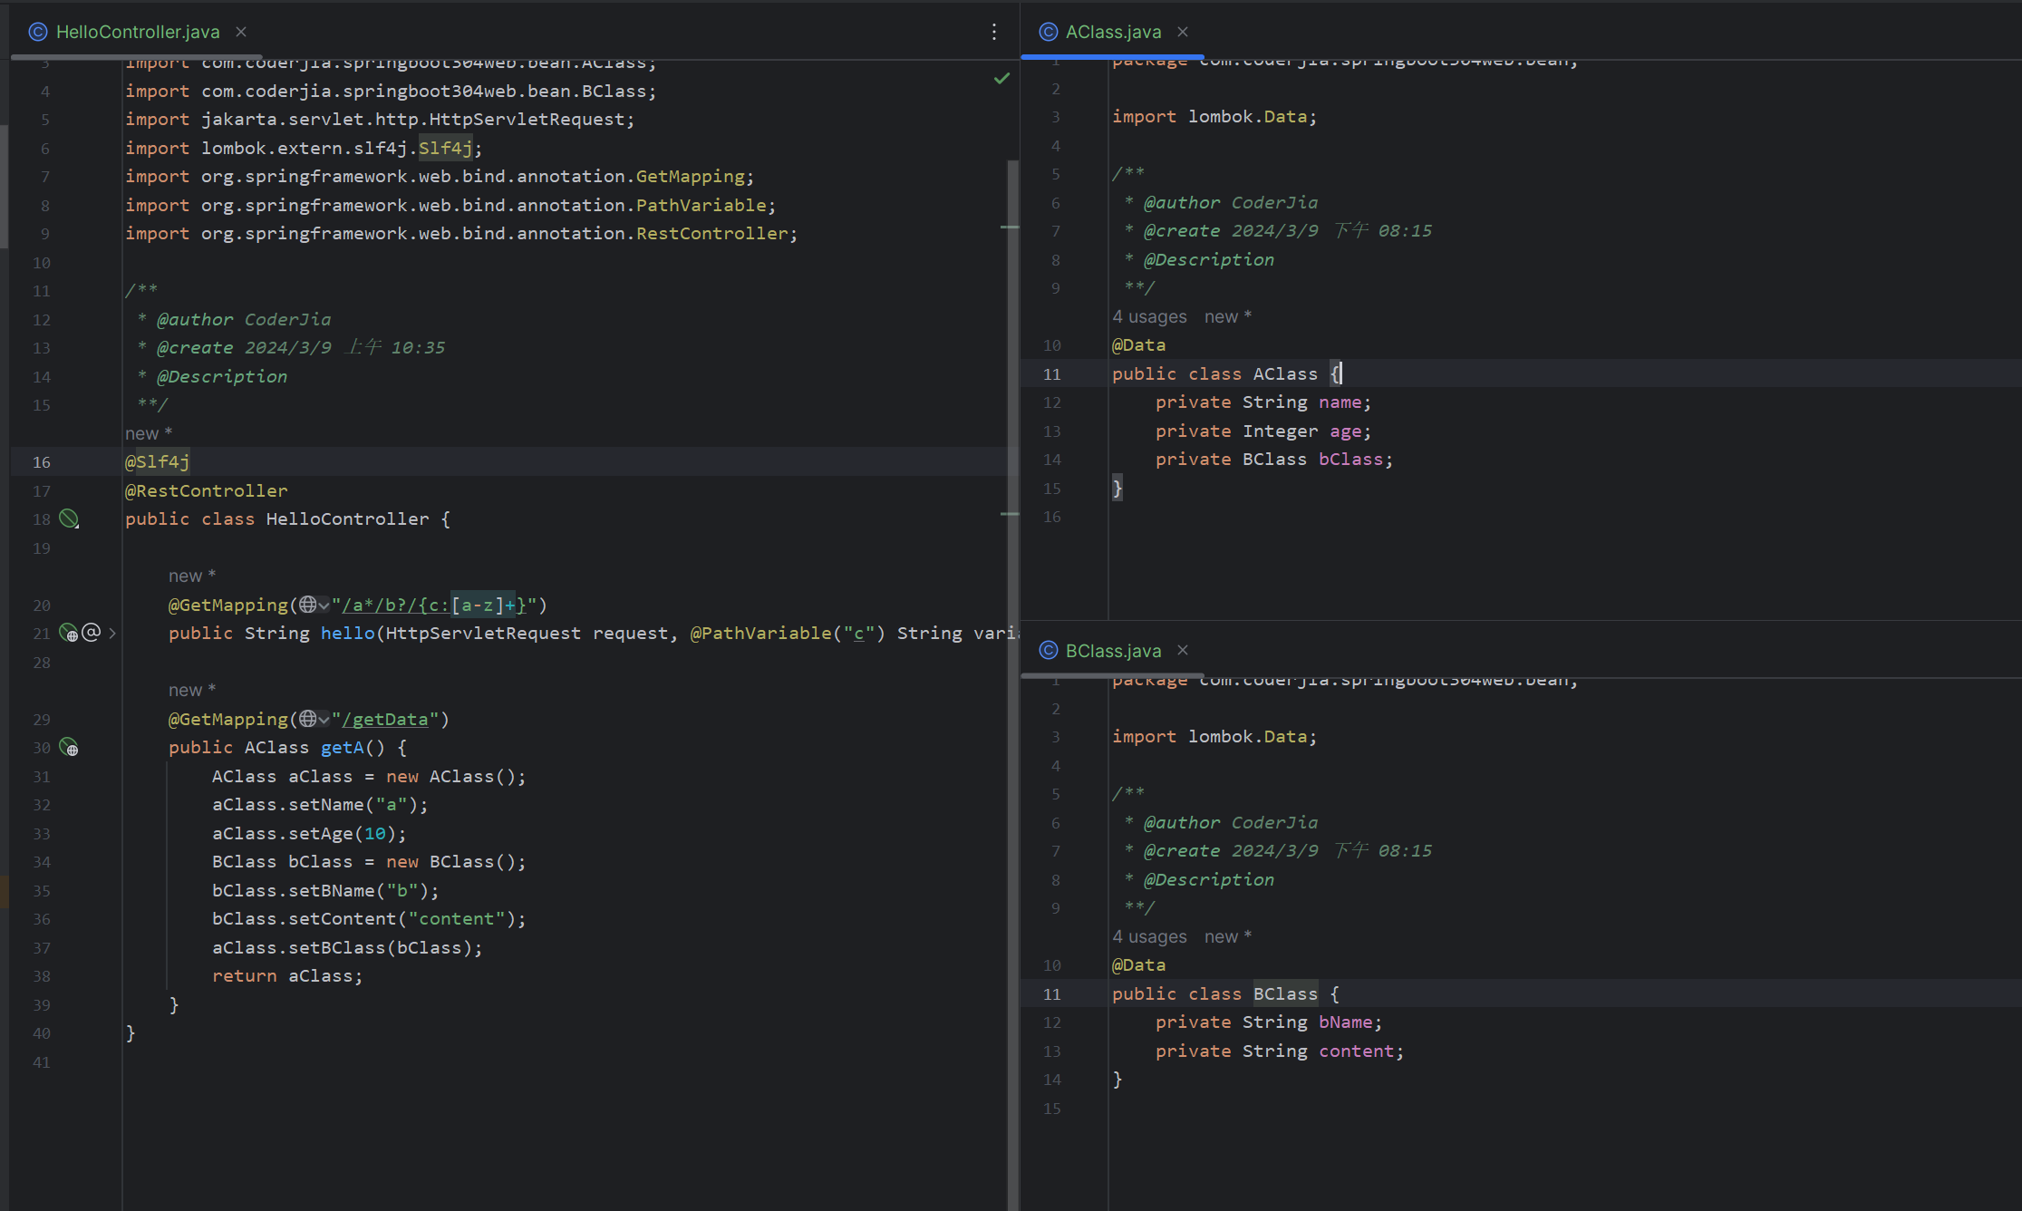2022x1211 pixels.
Task: Click the @RestController annotation
Action: pos(207,490)
